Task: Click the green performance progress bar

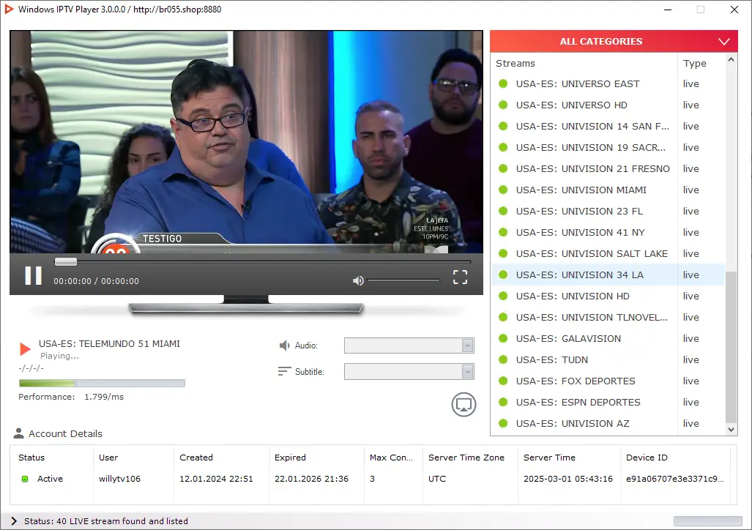Action: [x=102, y=384]
